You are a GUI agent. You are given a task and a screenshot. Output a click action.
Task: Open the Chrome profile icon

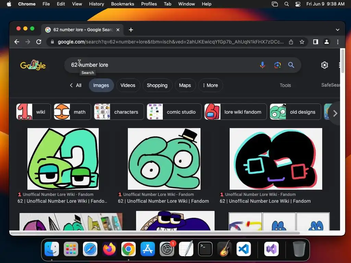pos(327,42)
